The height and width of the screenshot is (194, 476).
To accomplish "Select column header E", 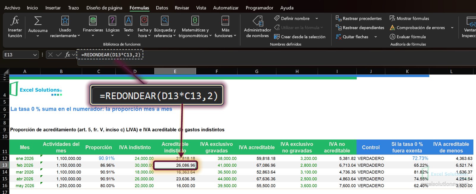I will pos(175,71).
